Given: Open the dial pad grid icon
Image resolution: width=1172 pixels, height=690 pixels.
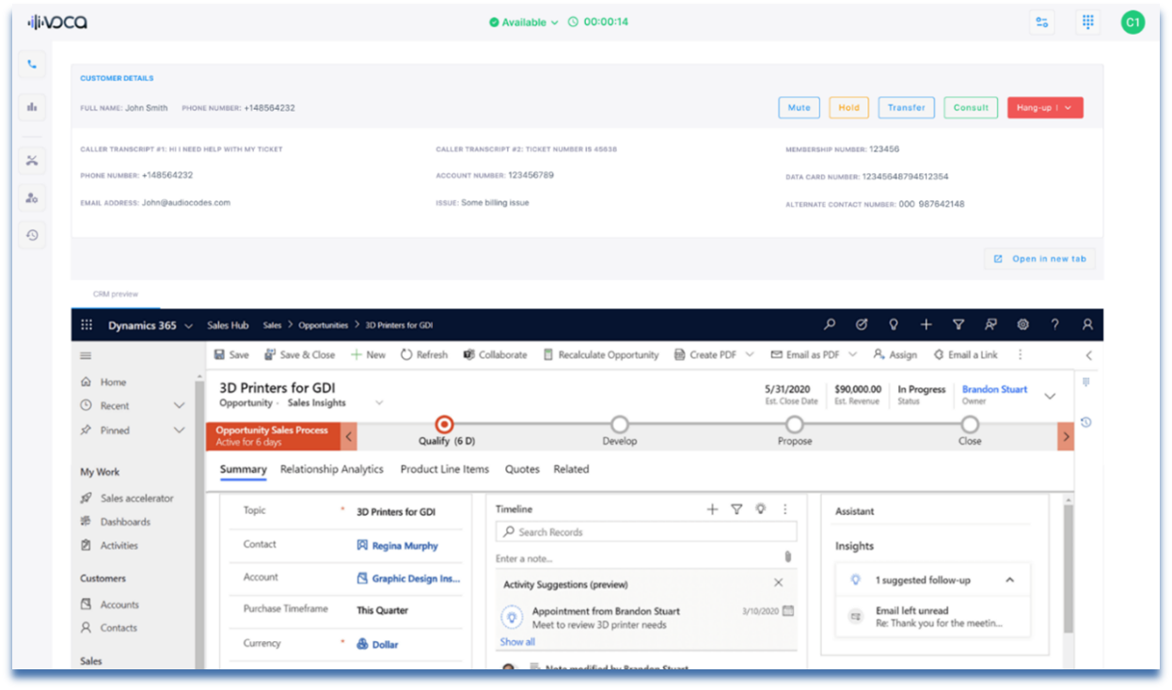Looking at the screenshot, I should point(1088,23).
